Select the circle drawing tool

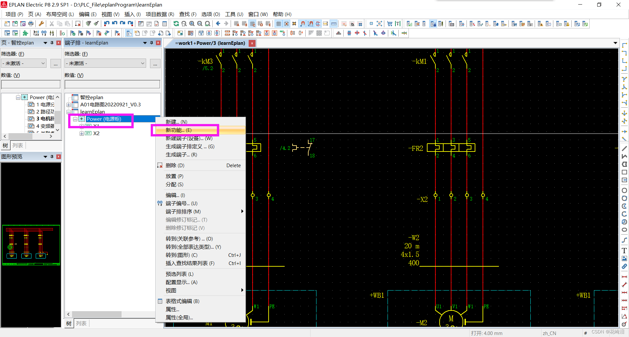coord(624,190)
